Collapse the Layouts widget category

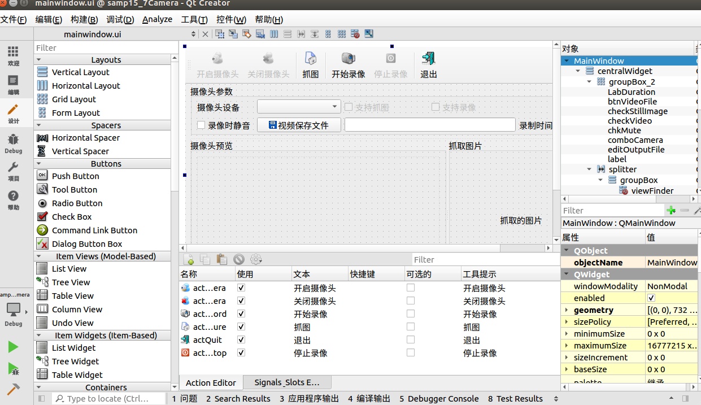(40, 59)
